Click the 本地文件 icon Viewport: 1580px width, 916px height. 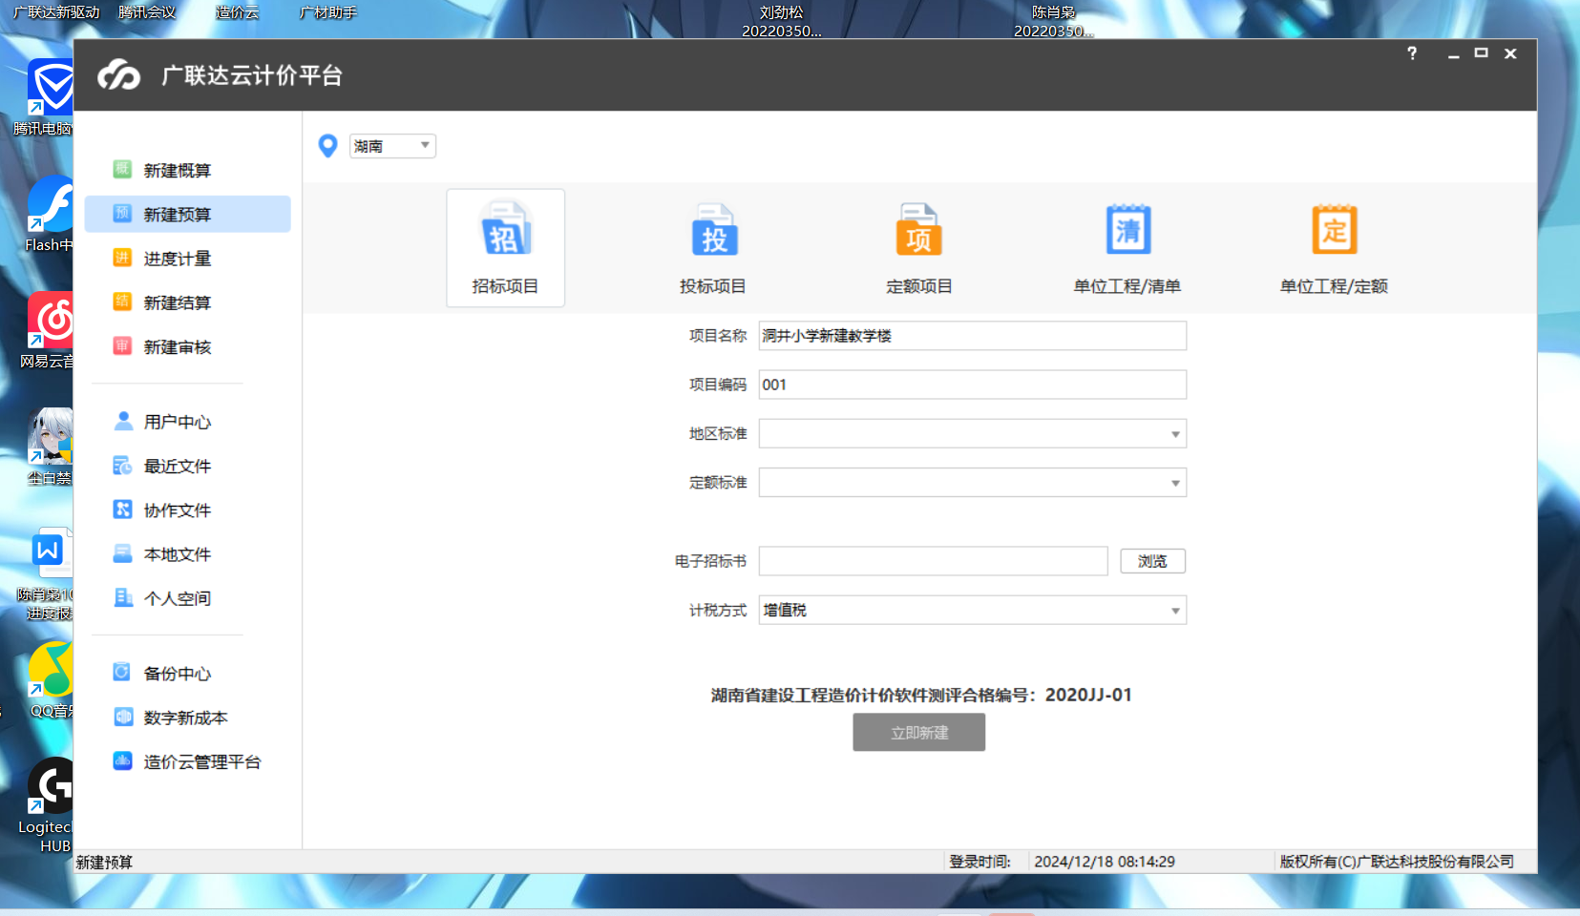pos(122,553)
